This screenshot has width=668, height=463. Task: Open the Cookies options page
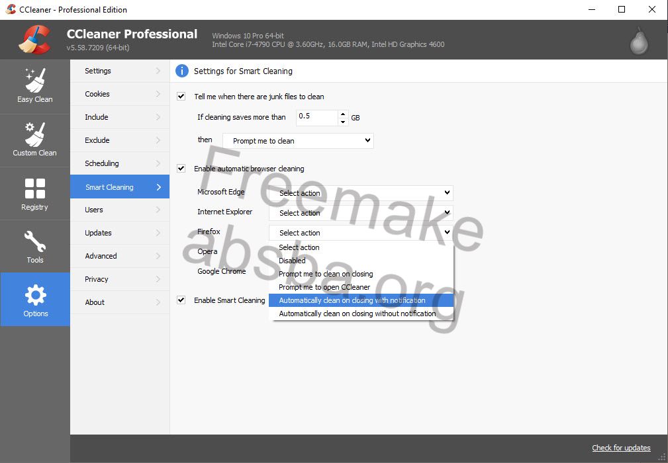pos(120,94)
